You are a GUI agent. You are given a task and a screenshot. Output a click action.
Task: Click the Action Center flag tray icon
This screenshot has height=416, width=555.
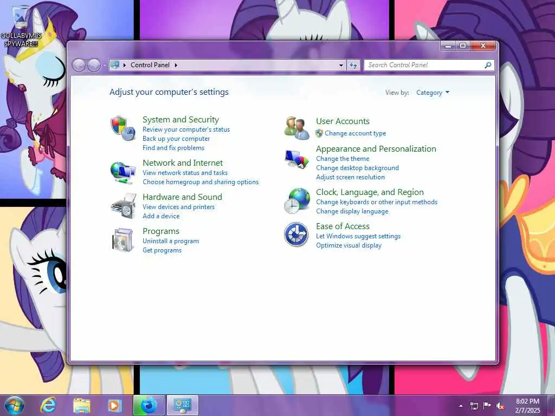click(487, 406)
